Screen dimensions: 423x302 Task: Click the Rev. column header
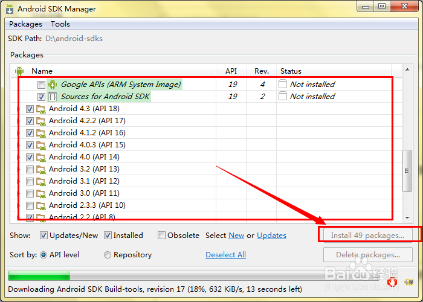point(262,71)
